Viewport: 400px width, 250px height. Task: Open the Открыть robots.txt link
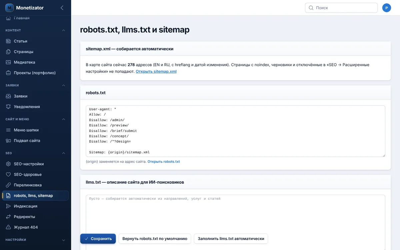click(x=164, y=162)
